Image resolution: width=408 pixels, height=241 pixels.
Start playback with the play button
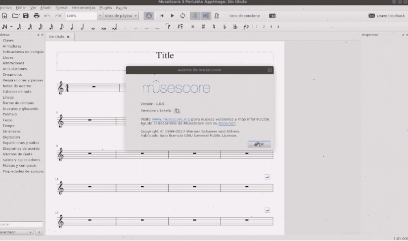(x=172, y=16)
